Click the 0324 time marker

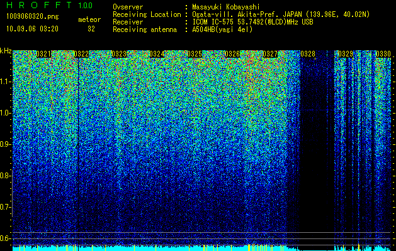tap(157, 54)
